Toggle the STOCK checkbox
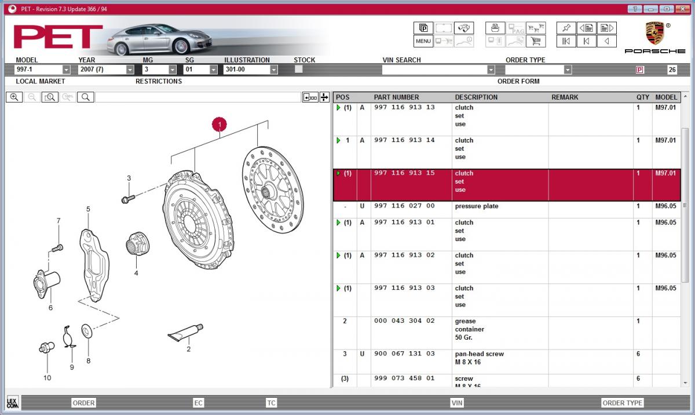 click(299, 69)
